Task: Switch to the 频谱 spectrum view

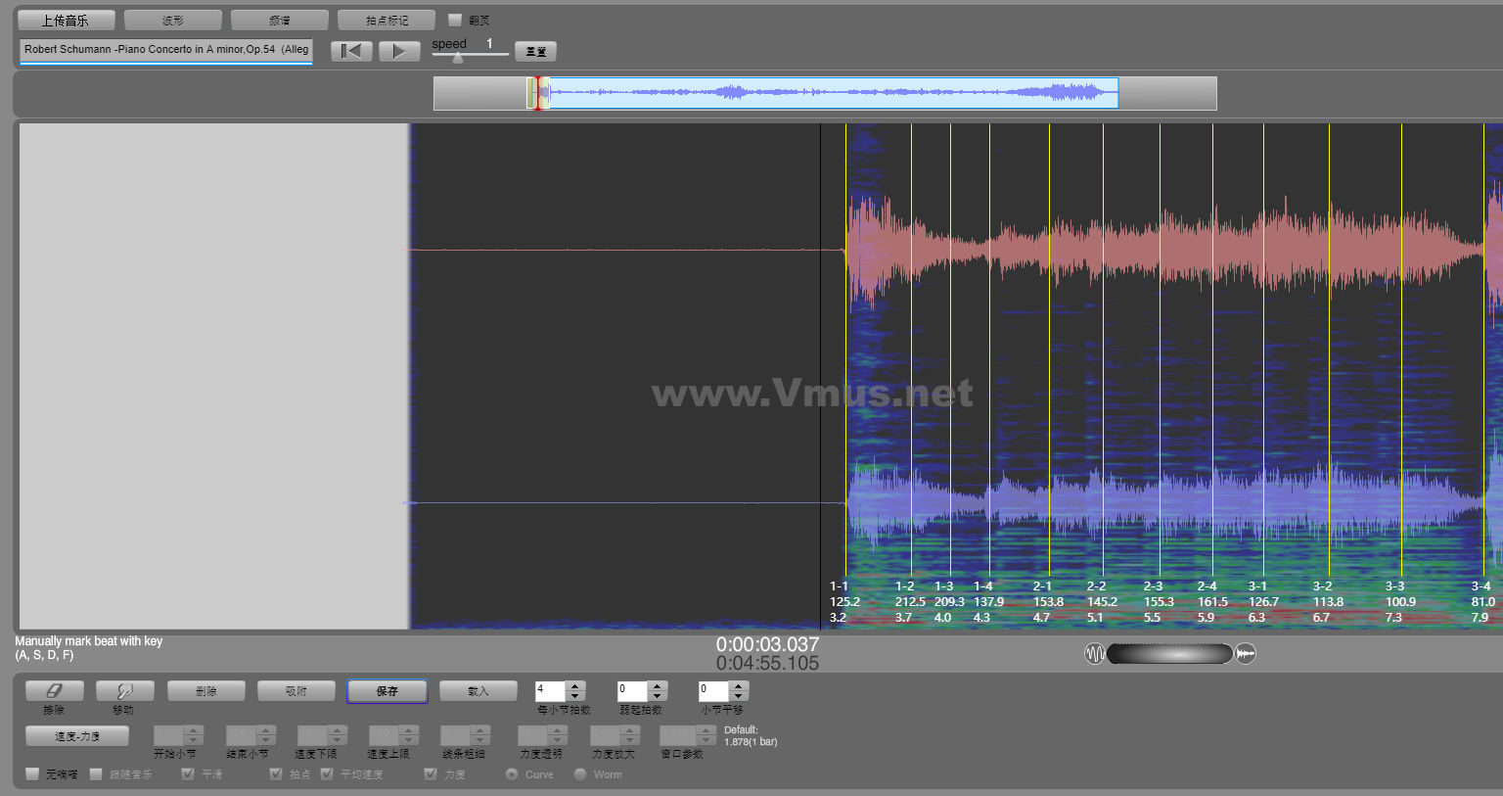Action: pos(279,20)
